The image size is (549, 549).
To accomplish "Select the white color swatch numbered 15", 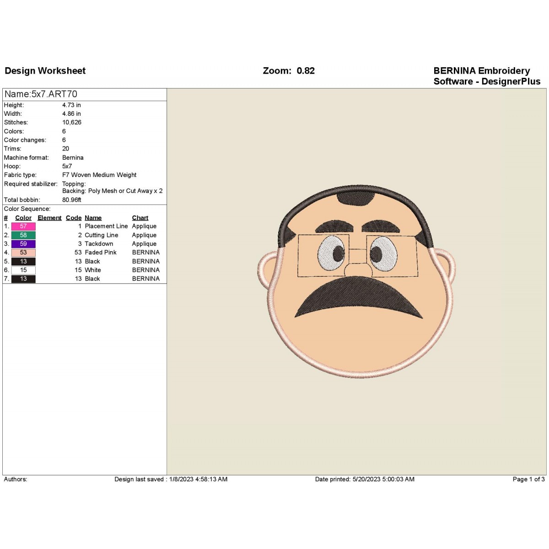I will (23, 270).
